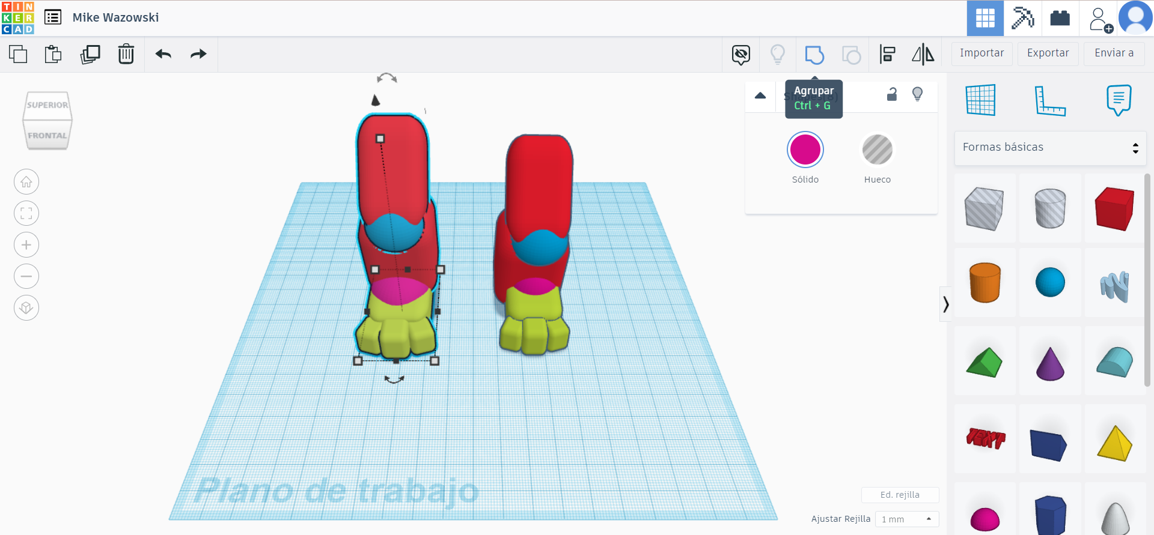Image resolution: width=1154 pixels, height=535 pixels.
Task: Open the Align tool
Action: (x=887, y=55)
